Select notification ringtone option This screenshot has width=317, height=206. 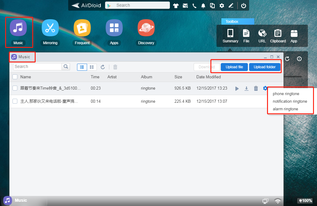pos(290,101)
